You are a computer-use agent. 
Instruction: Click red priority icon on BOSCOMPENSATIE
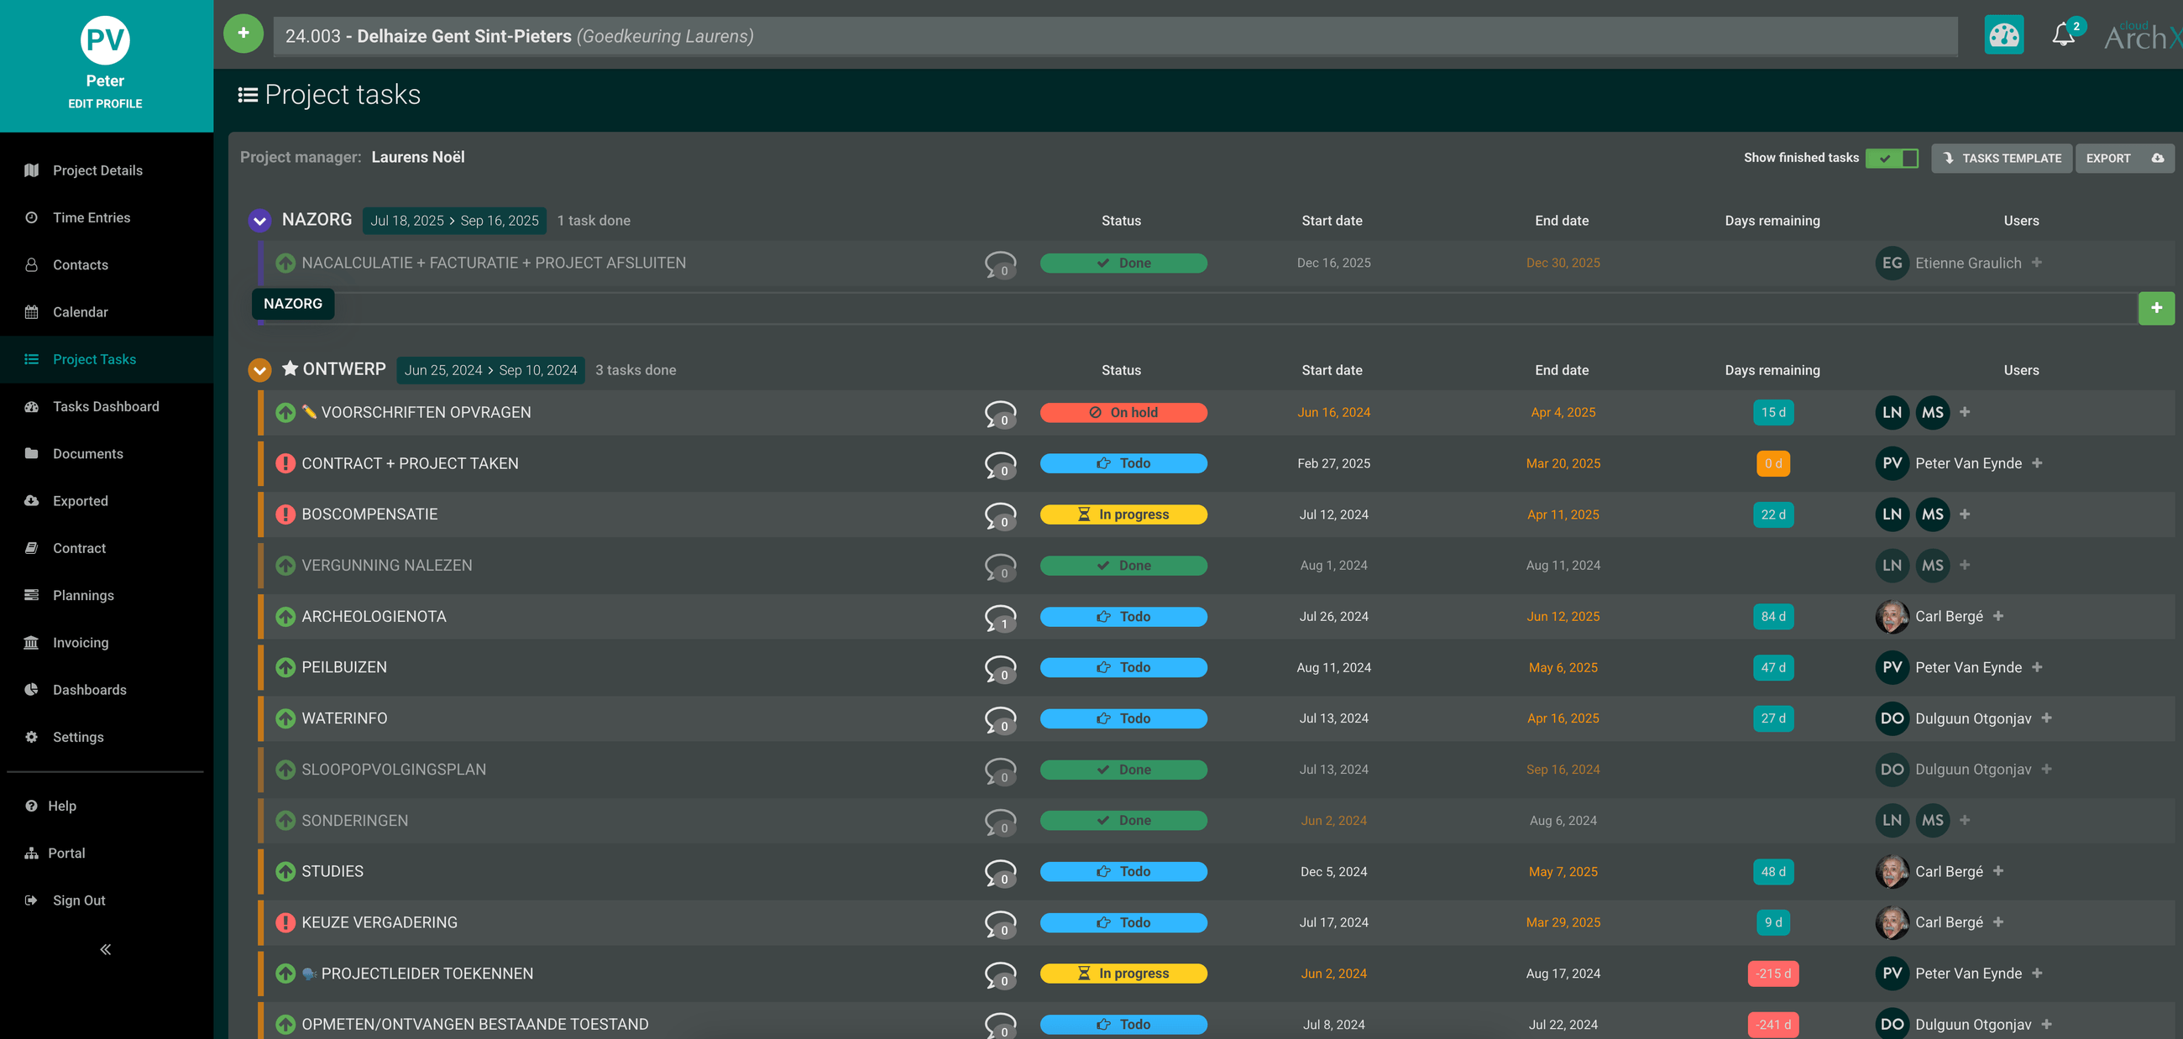(285, 514)
